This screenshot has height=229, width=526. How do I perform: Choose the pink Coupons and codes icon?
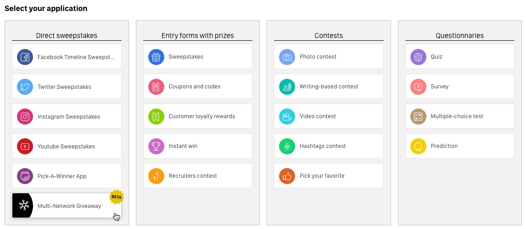(x=157, y=87)
